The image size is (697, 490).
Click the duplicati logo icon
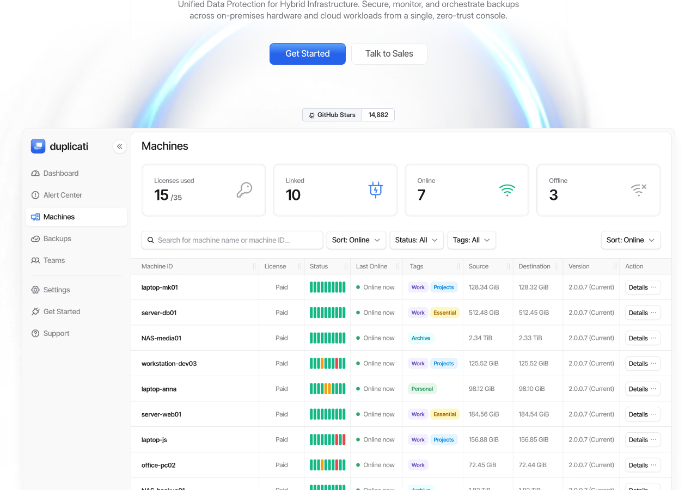click(38, 146)
